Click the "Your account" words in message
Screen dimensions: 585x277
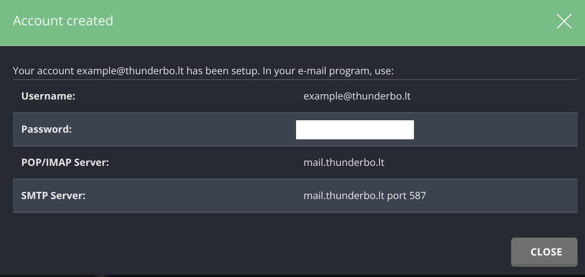pyautogui.click(x=44, y=70)
